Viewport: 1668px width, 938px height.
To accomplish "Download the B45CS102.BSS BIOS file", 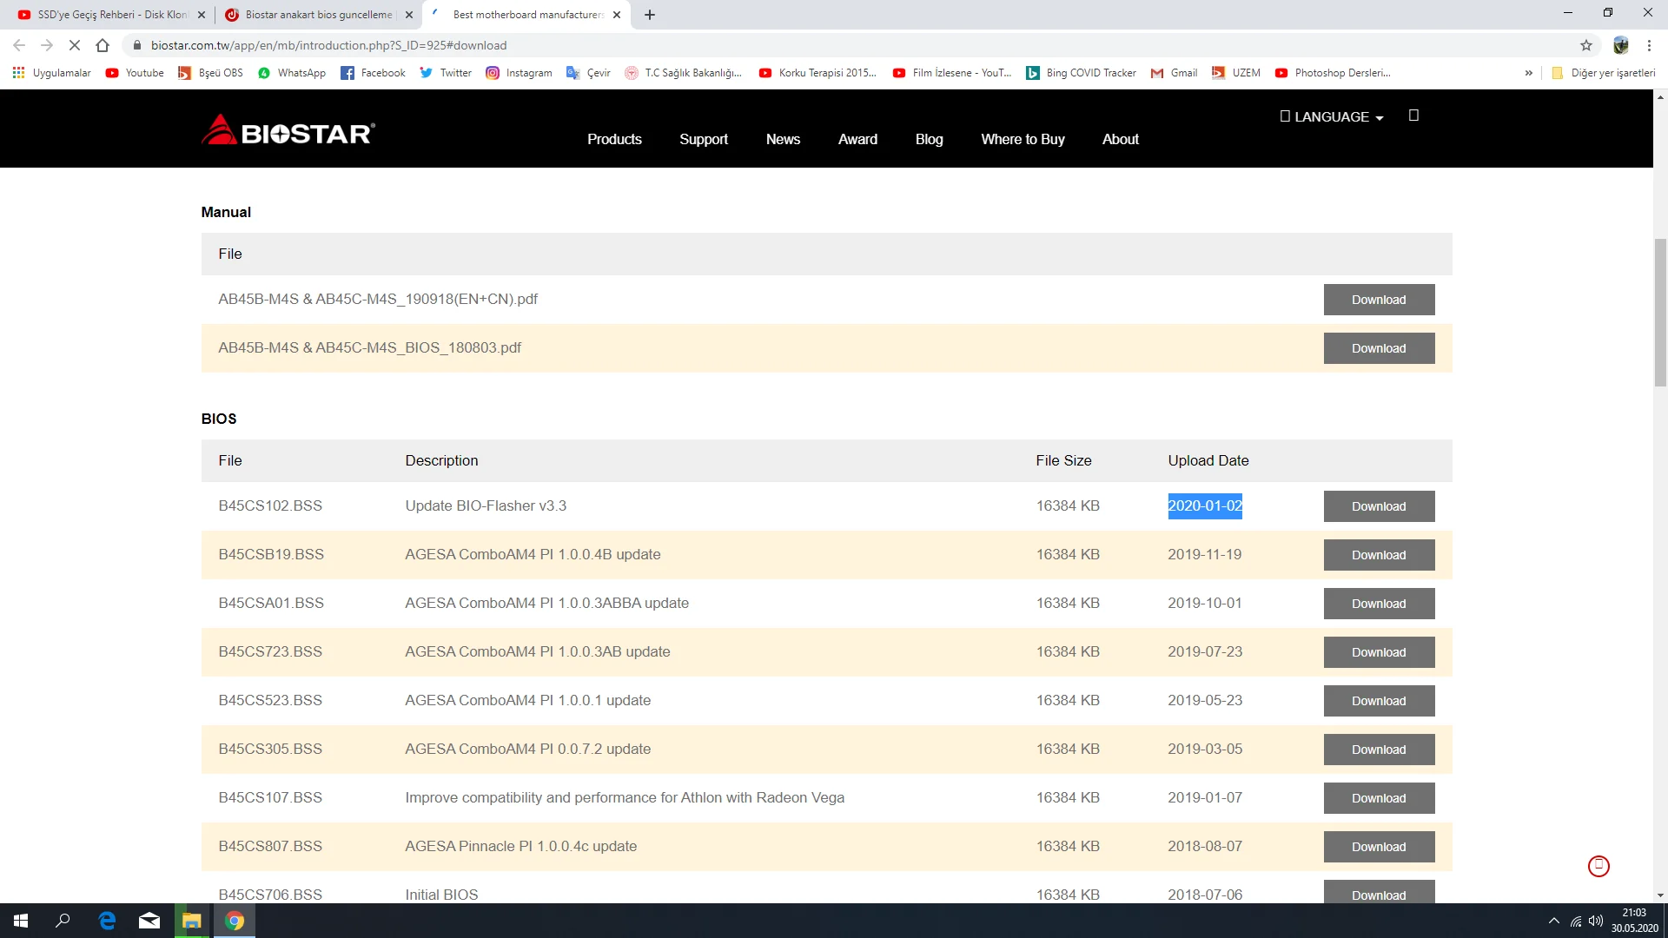I will pos(1378,506).
